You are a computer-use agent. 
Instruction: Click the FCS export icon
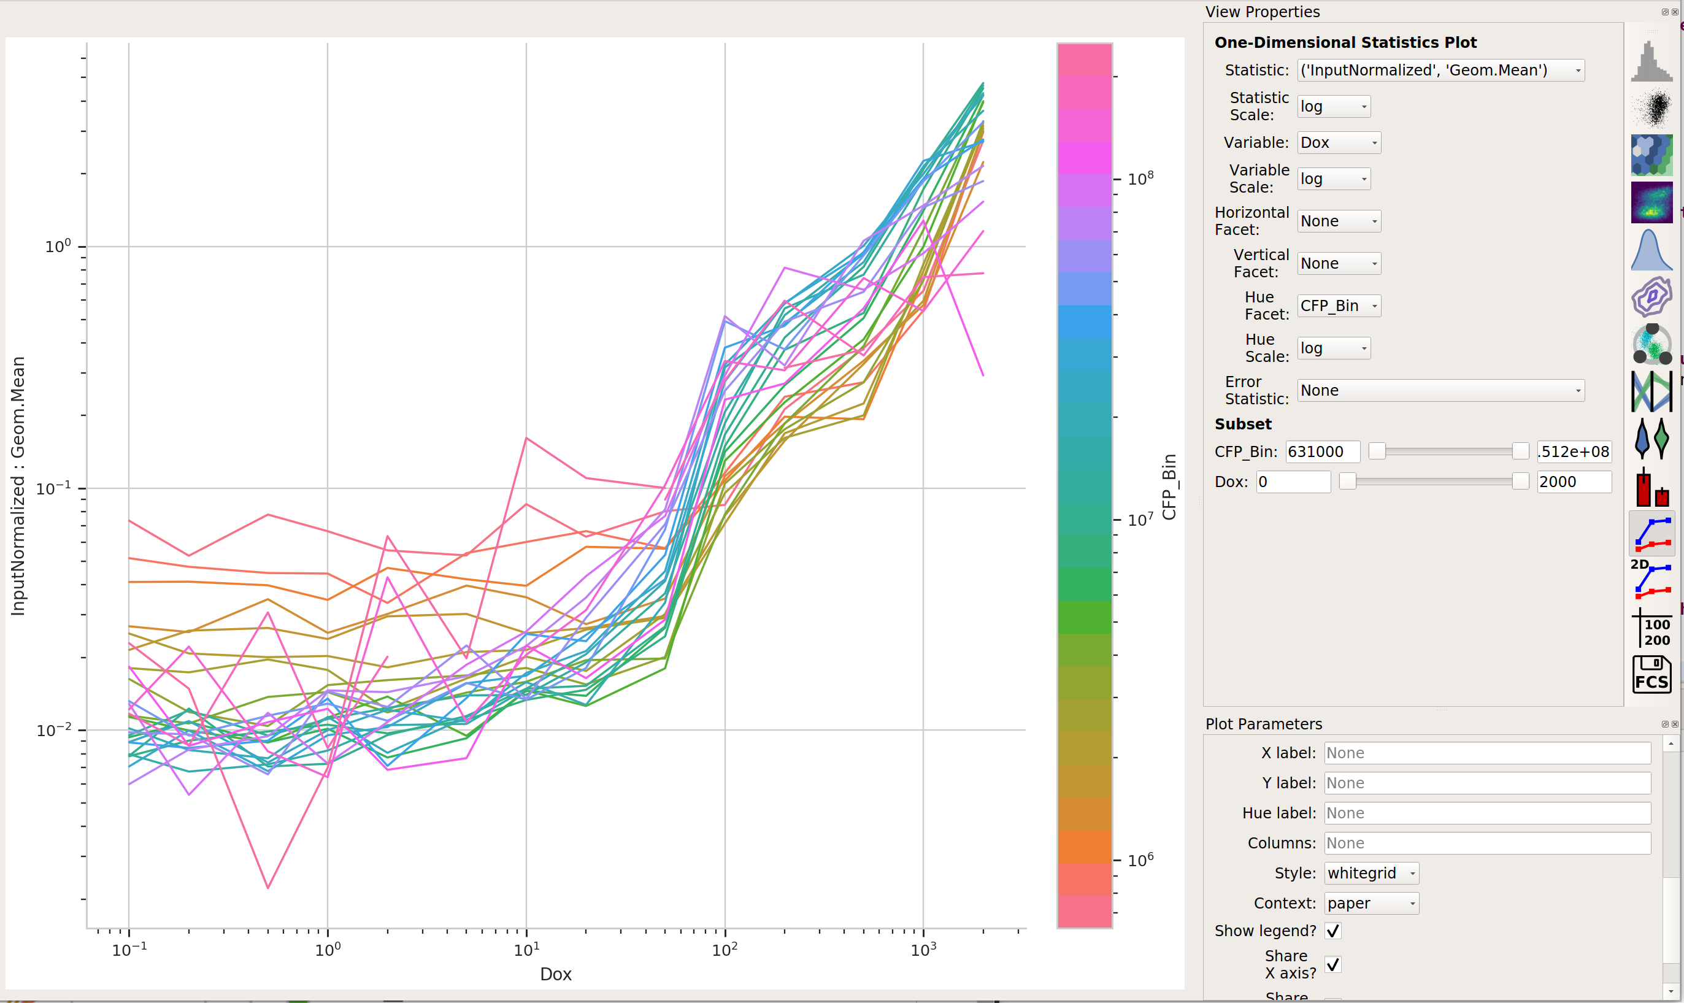tap(1651, 675)
